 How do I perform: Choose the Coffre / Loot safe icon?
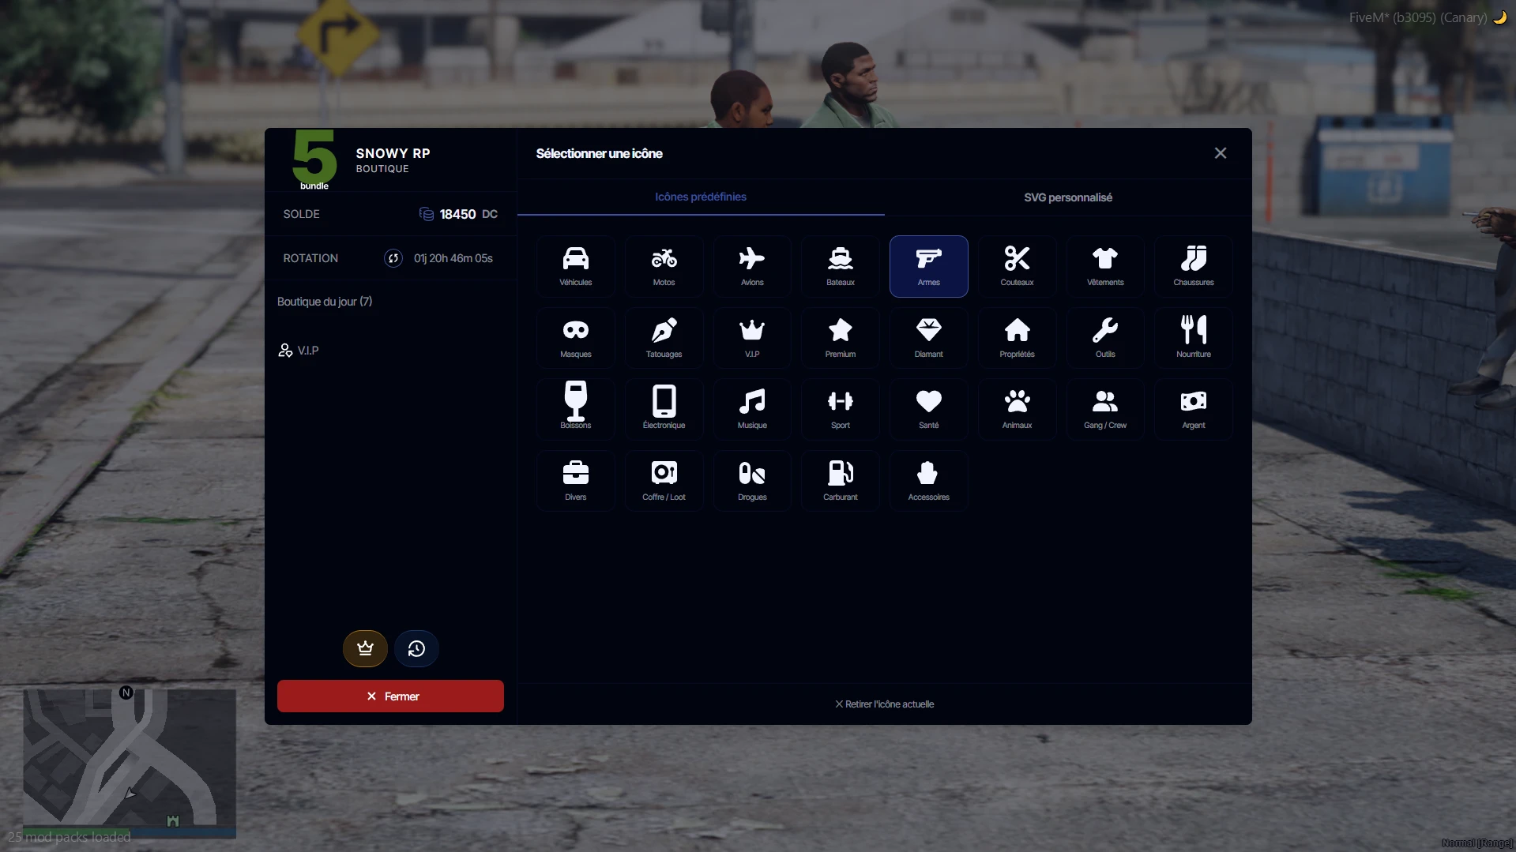pos(664,481)
